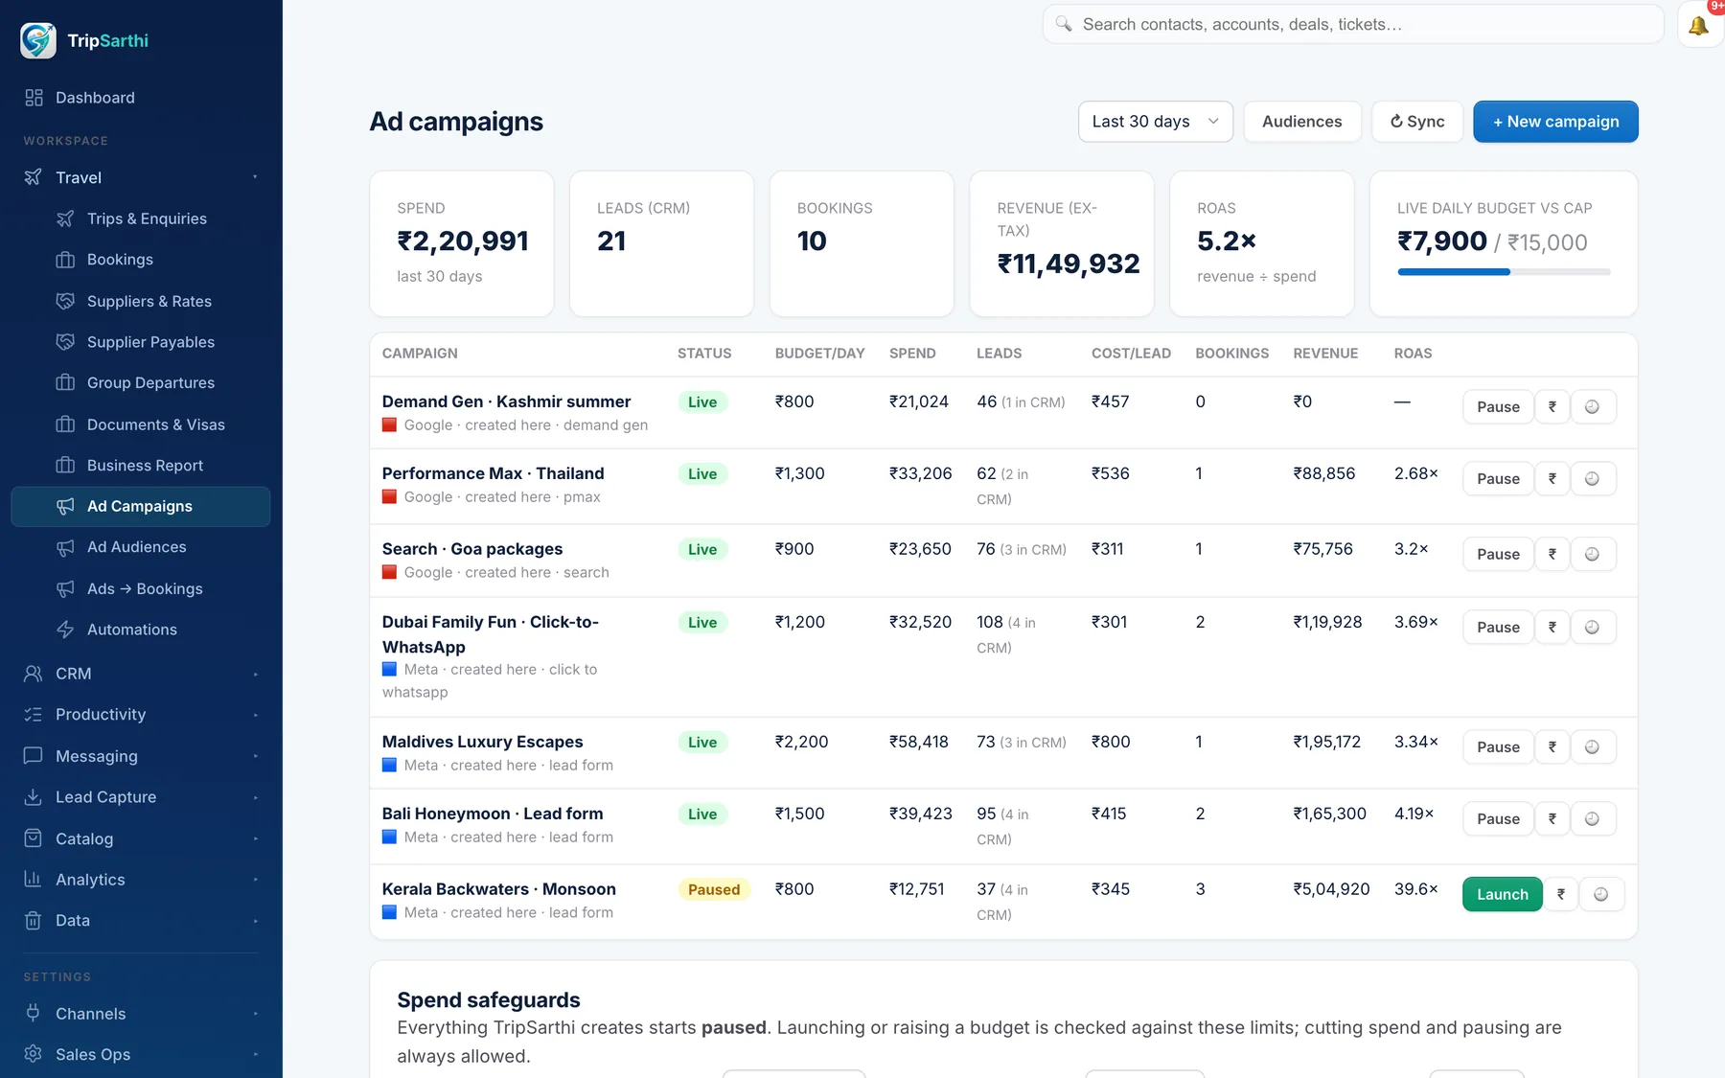Open the Audiences button

pos(1301,122)
